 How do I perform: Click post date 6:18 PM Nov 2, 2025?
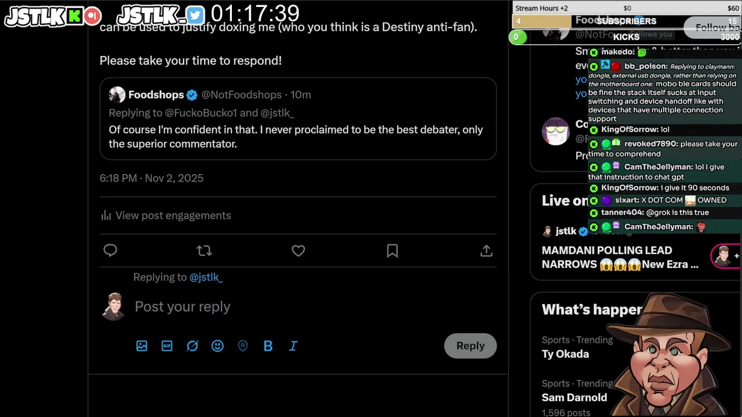[151, 178]
